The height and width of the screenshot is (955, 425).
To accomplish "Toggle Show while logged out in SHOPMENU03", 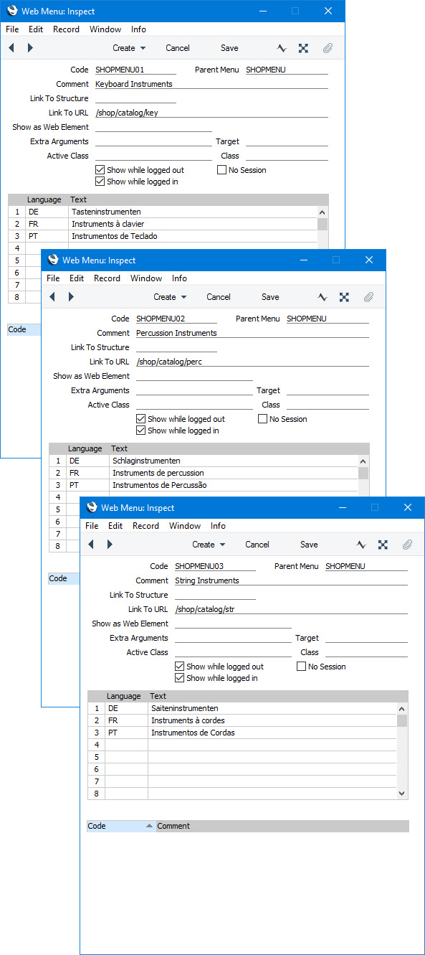I will coord(180,667).
